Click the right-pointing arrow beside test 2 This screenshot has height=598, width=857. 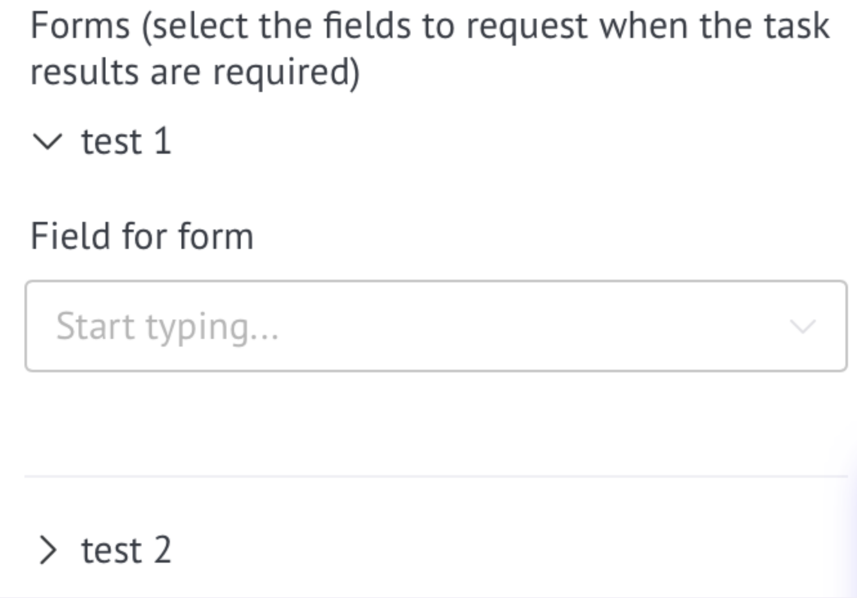[48, 550]
